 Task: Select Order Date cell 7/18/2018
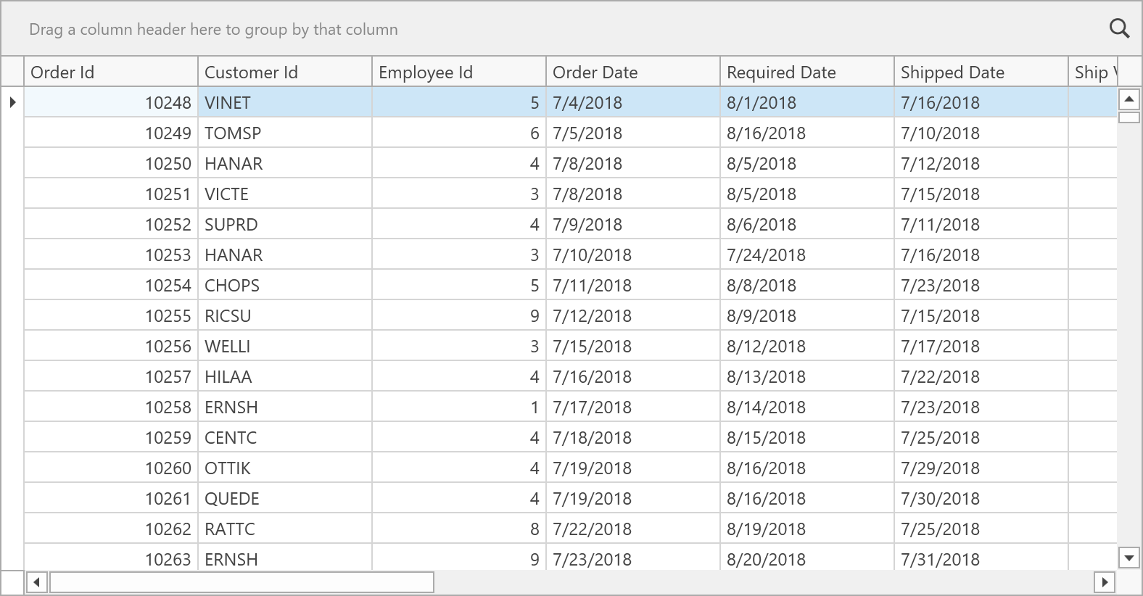633,437
